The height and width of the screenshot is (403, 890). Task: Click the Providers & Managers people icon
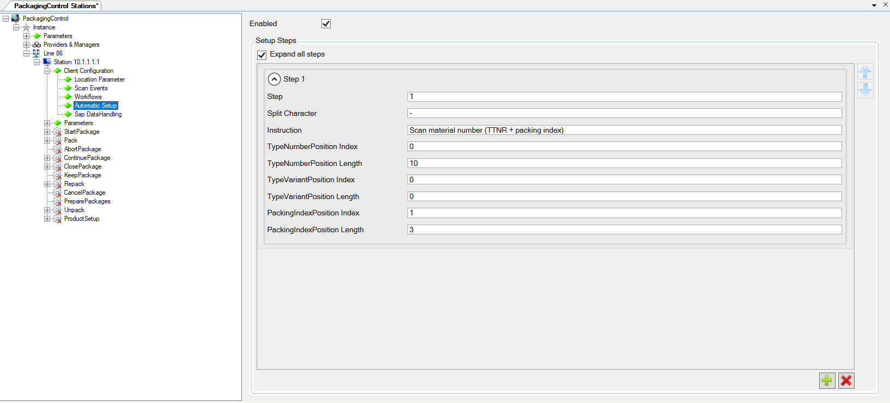(x=36, y=45)
